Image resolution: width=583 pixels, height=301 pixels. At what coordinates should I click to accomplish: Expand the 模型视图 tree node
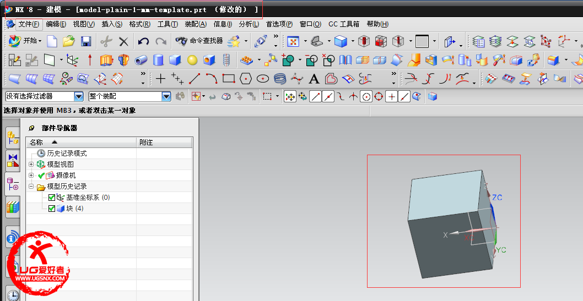point(31,164)
